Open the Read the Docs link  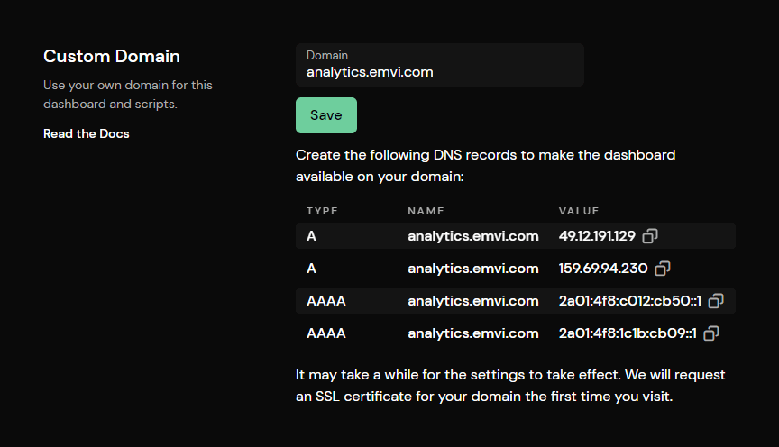pos(86,133)
